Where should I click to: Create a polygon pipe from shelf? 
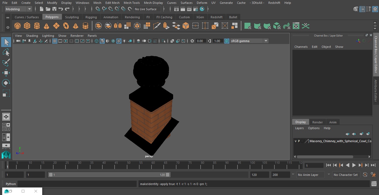pos(85,26)
